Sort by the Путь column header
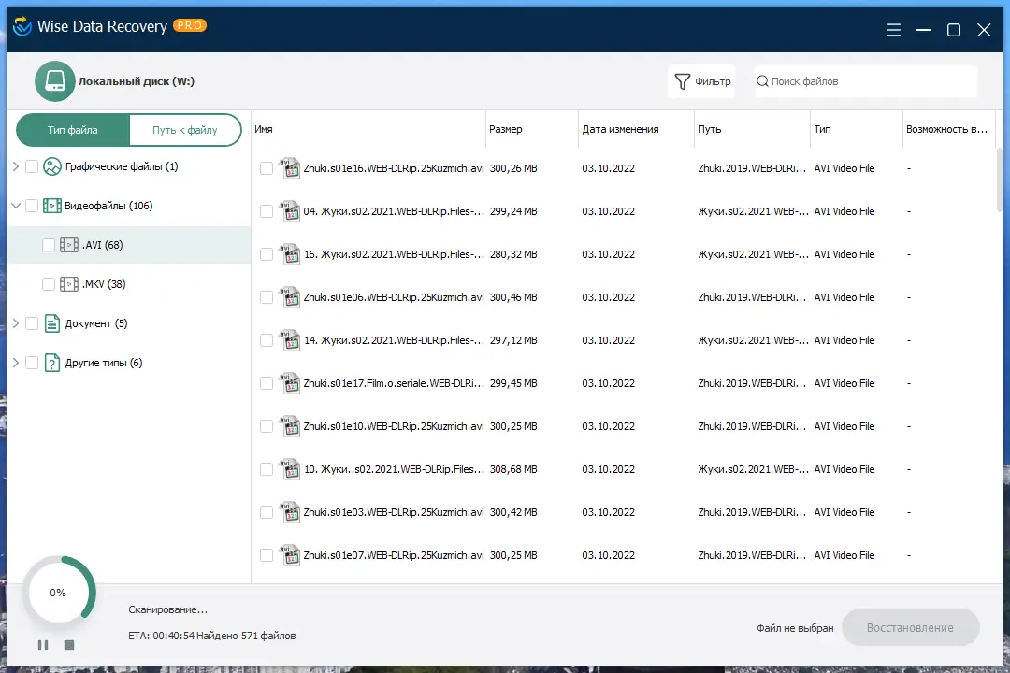Image resolution: width=1010 pixels, height=673 pixels. 752,129
